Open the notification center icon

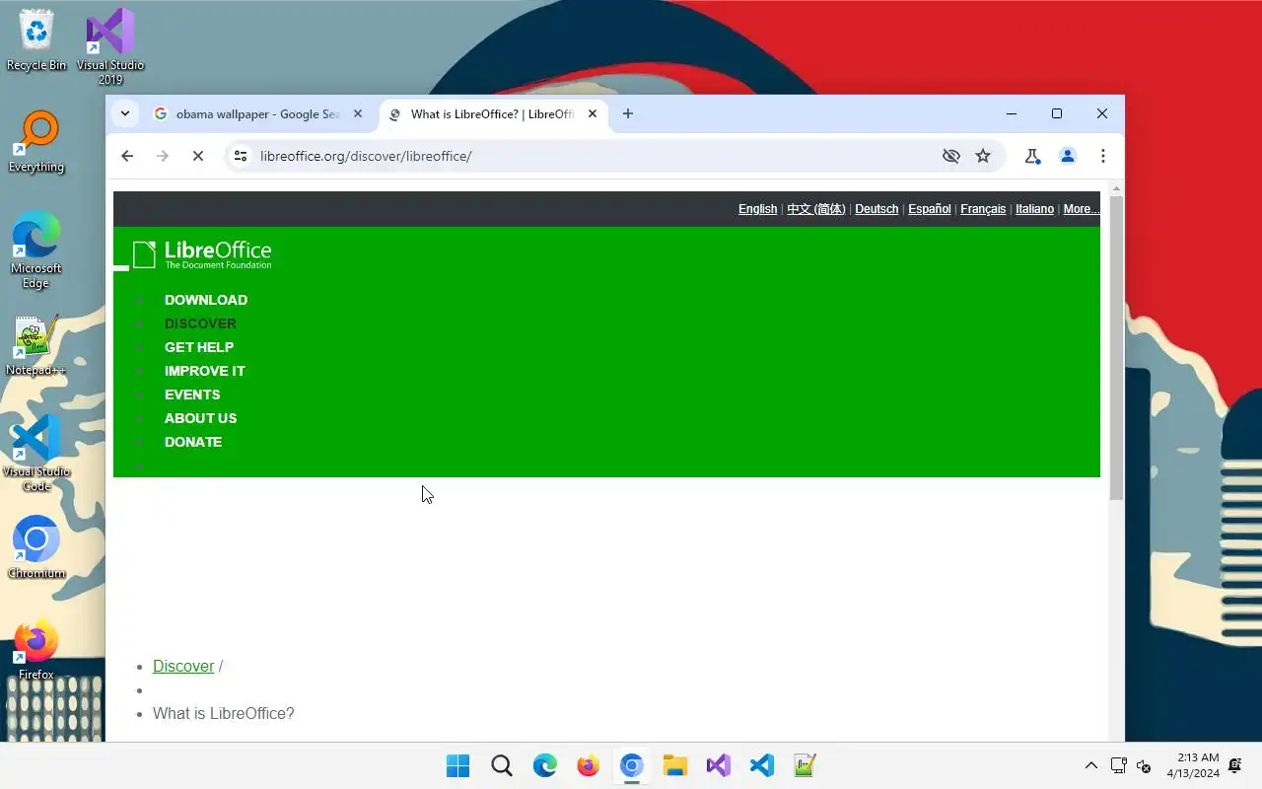click(1235, 765)
